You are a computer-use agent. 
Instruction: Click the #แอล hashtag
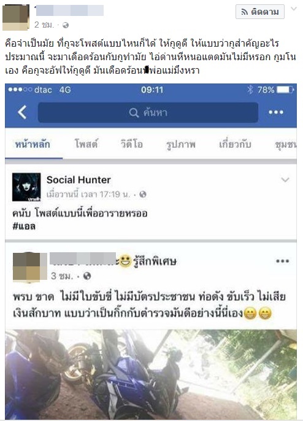click(24, 226)
